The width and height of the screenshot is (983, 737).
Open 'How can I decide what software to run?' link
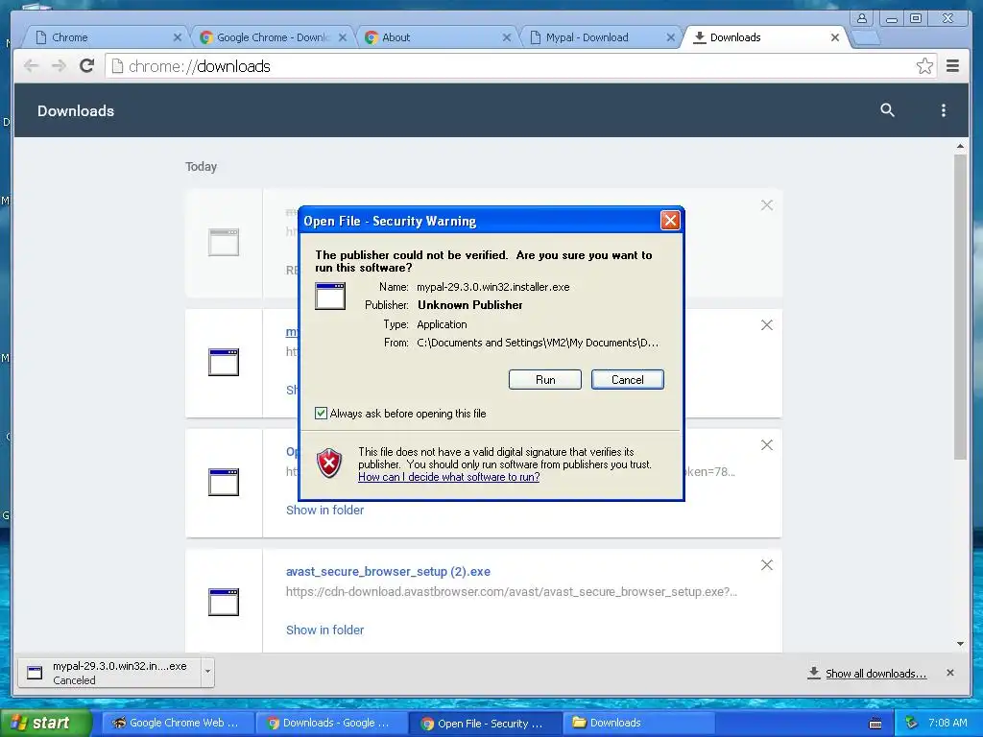[x=449, y=477]
